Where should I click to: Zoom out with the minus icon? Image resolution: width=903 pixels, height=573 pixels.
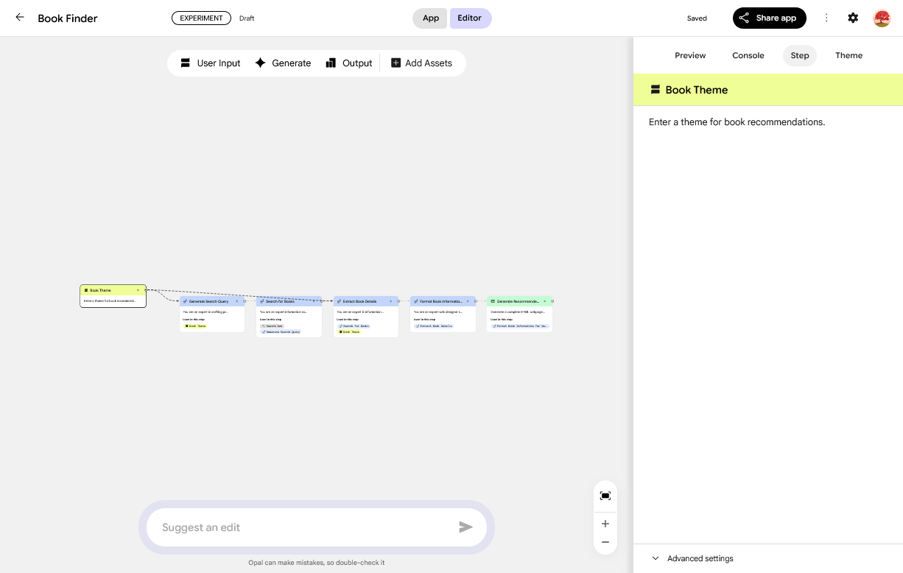(605, 542)
